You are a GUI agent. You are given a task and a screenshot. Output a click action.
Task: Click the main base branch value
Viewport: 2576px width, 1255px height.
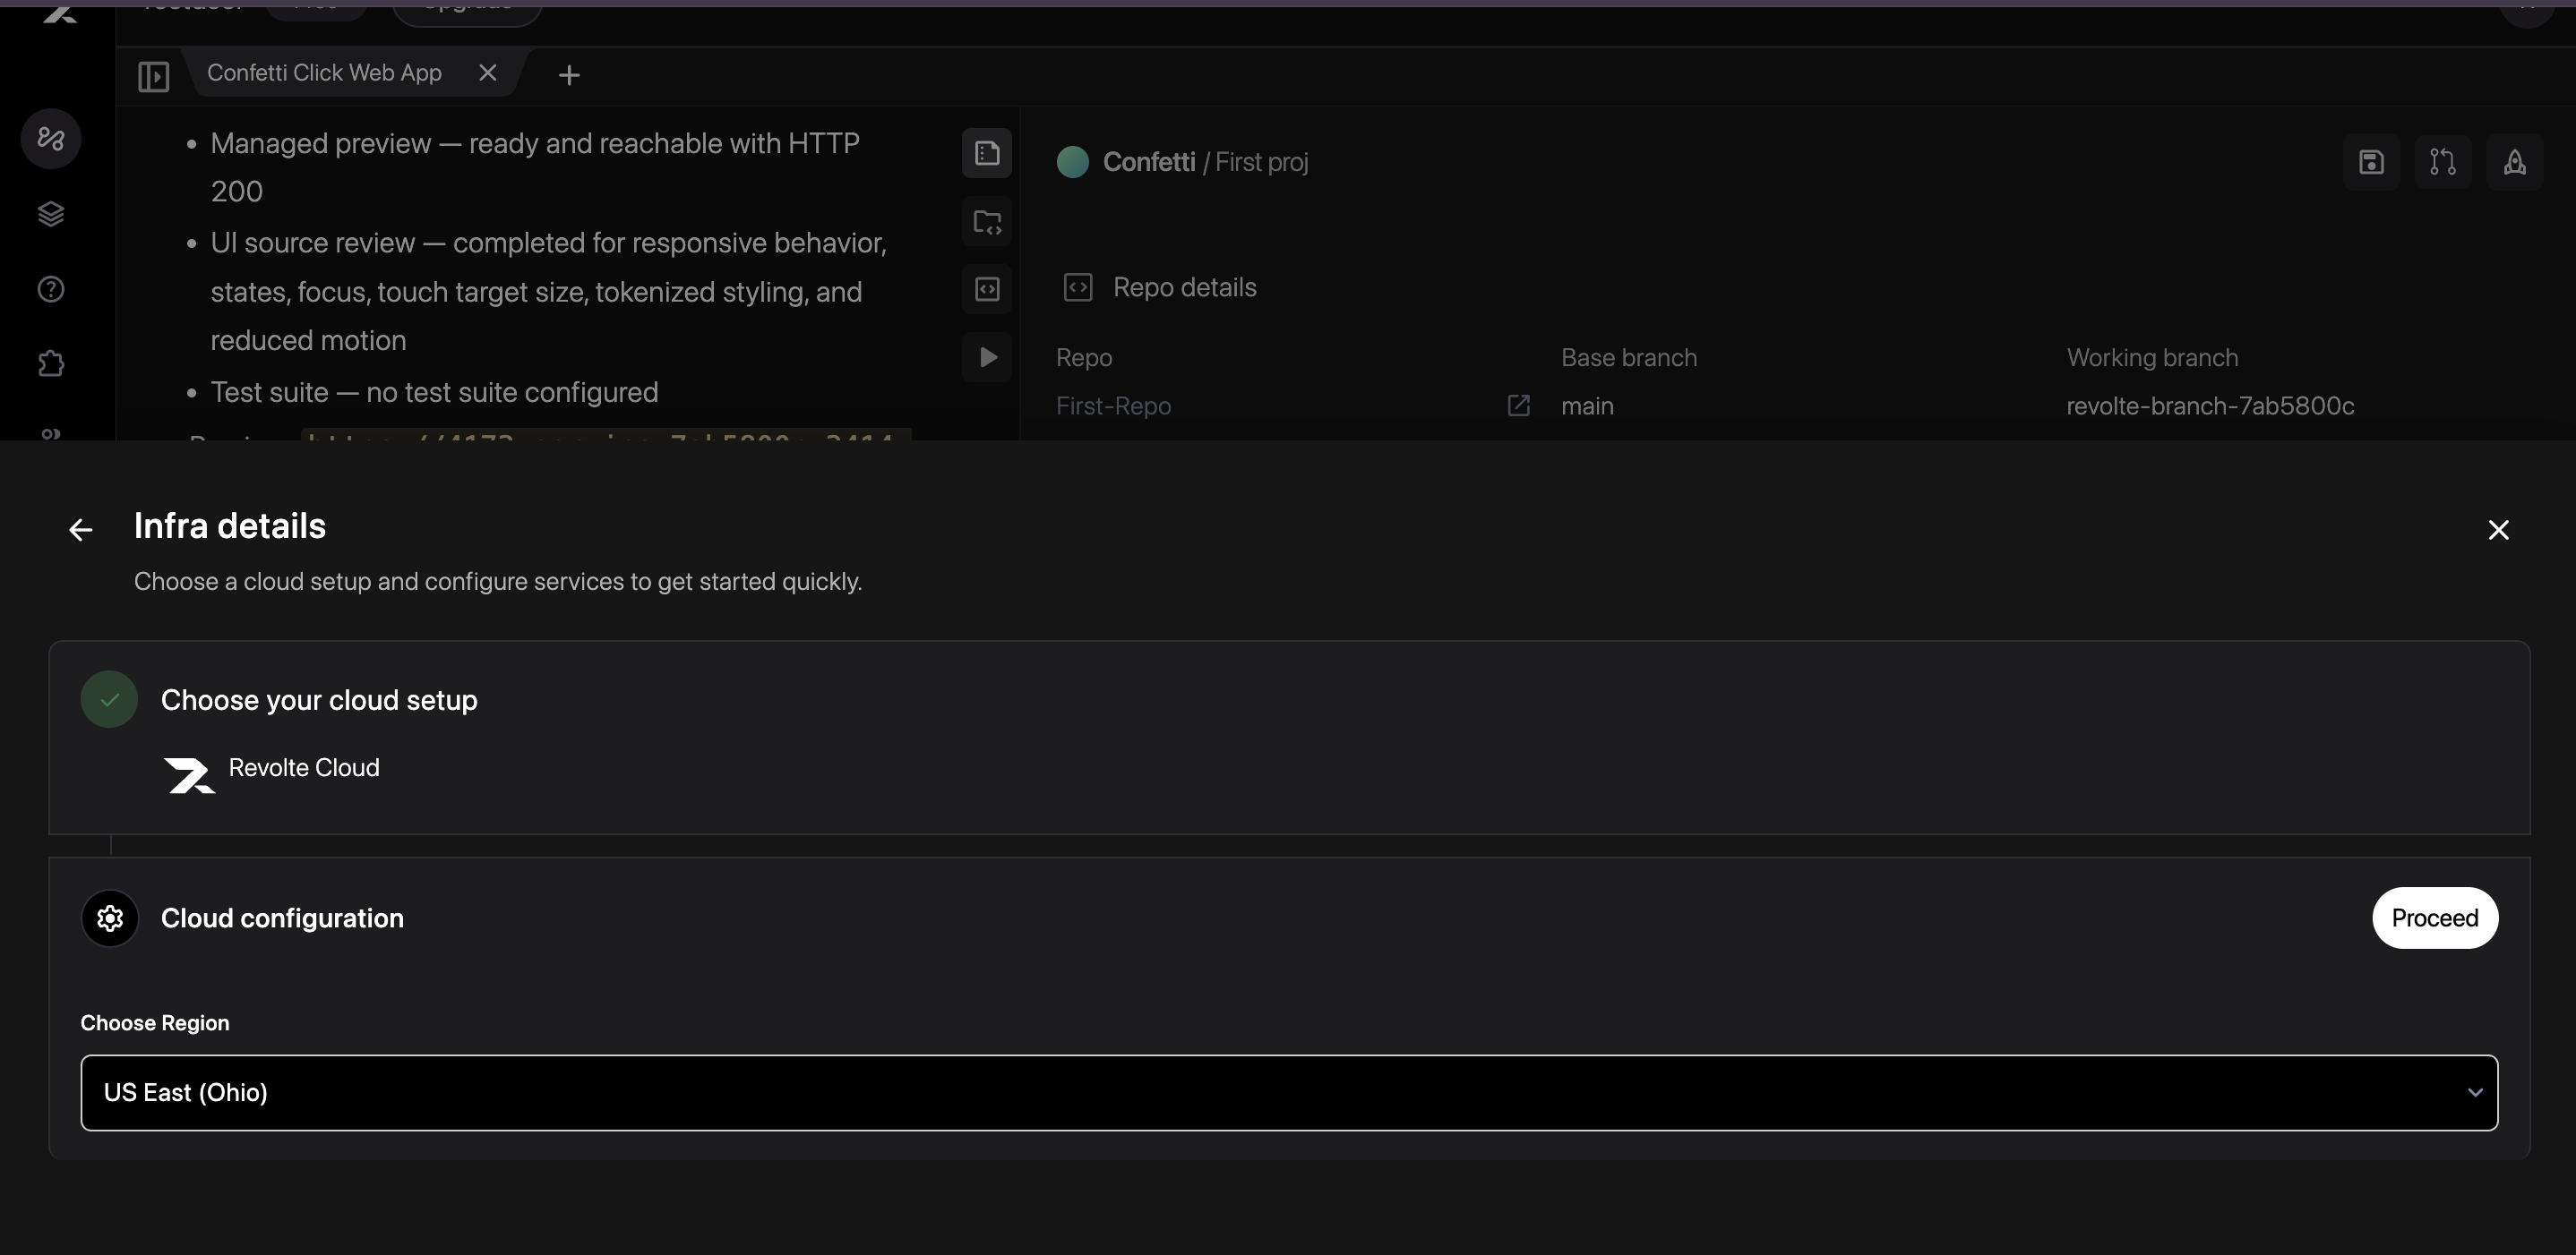[1587, 406]
